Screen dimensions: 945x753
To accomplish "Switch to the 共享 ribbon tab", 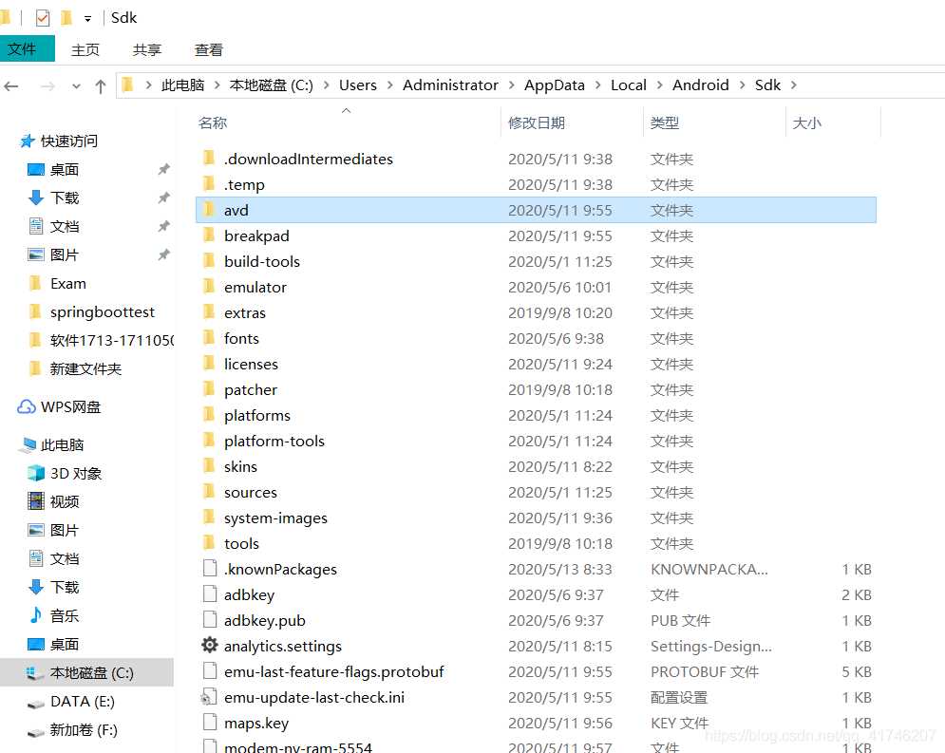I will click(146, 49).
